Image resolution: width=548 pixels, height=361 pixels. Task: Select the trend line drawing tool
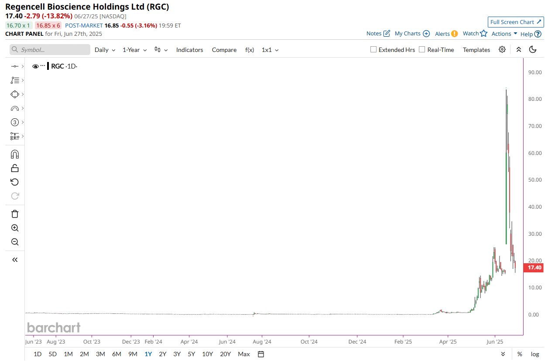point(15,66)
